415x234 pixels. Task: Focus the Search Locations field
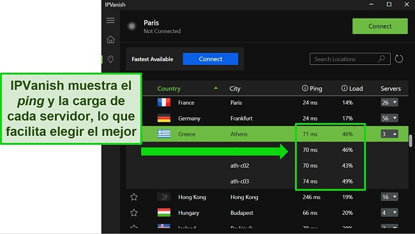coord(350,59)
